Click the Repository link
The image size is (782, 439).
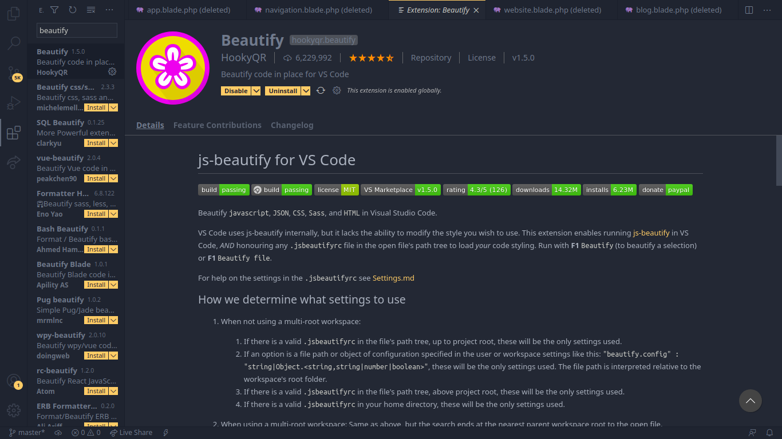431,58
